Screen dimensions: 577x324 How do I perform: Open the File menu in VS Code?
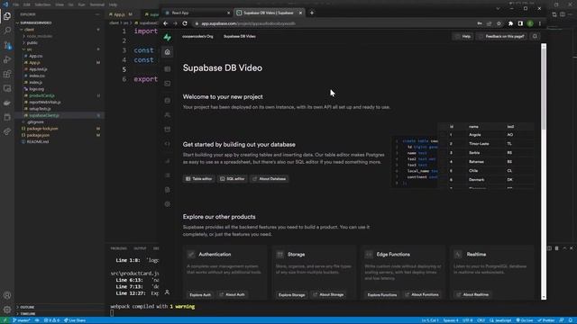(x=16, y=4)
